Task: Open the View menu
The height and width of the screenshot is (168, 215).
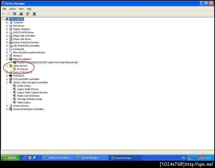Action: 21,9
